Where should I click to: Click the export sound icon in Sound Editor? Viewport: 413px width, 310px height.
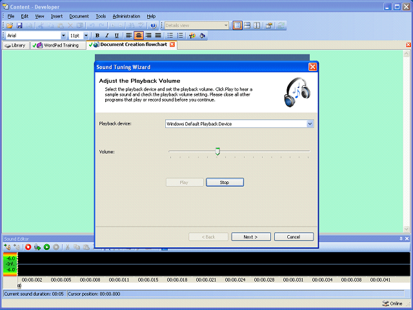[x=17, y=247]
